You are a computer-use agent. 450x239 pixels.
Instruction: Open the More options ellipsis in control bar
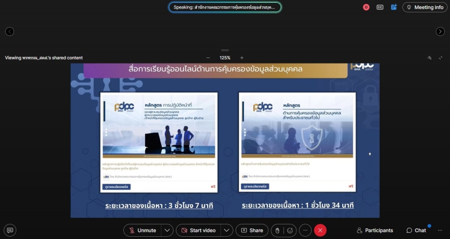305,230
